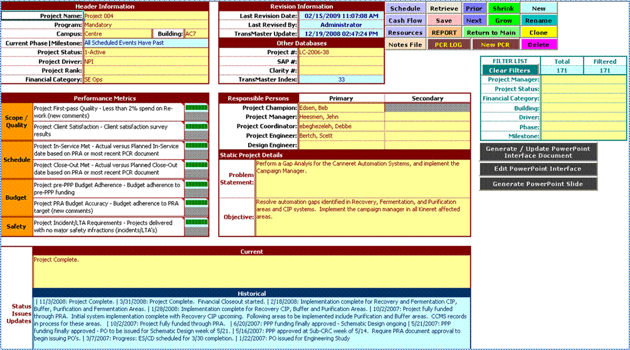Click the empty Clarity # field
Screen dimensions: 630x350
[341, 71]
